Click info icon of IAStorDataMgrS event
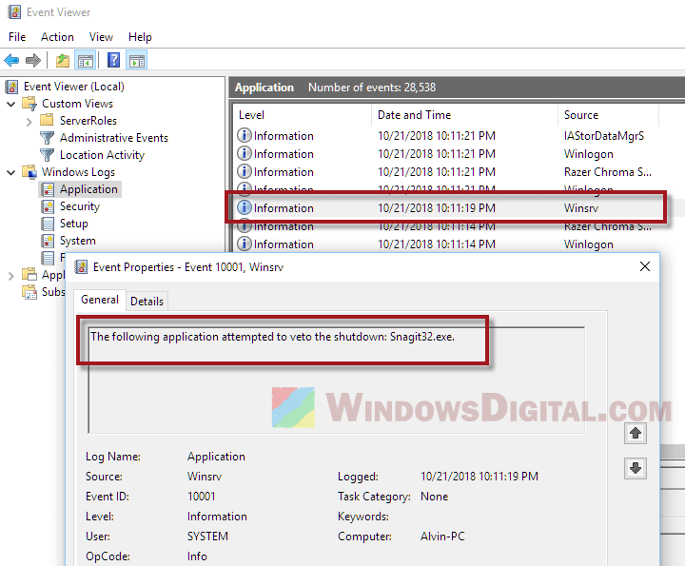Screen dimensions: 685x566 245,135
